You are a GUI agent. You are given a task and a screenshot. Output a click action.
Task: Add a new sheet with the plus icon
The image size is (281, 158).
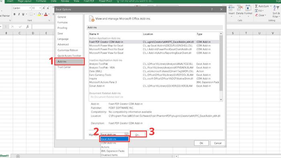coord(18,156)
